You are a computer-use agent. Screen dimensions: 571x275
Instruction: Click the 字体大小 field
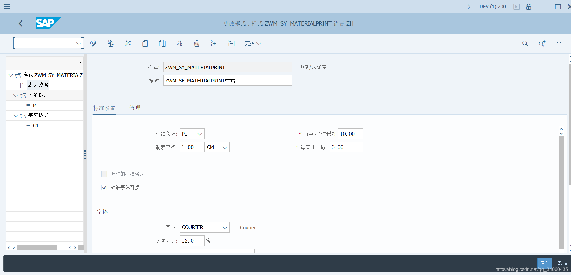coord(192,241)
